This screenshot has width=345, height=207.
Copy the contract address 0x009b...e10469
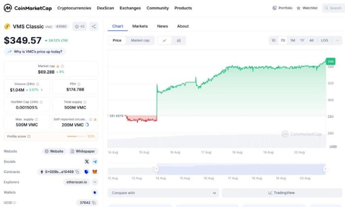pyautogui.click(x=77, y=172)
